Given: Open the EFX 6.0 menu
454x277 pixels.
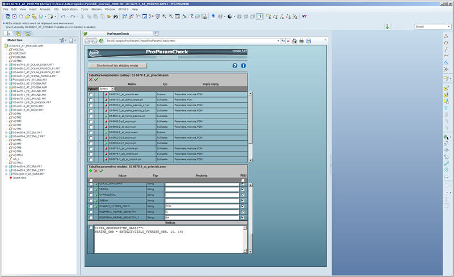Looking at the screenshot, I should 123,9.
